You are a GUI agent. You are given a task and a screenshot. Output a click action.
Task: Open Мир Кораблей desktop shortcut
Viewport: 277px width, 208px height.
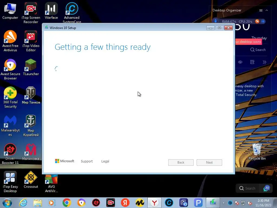click(x=31, y=126)
